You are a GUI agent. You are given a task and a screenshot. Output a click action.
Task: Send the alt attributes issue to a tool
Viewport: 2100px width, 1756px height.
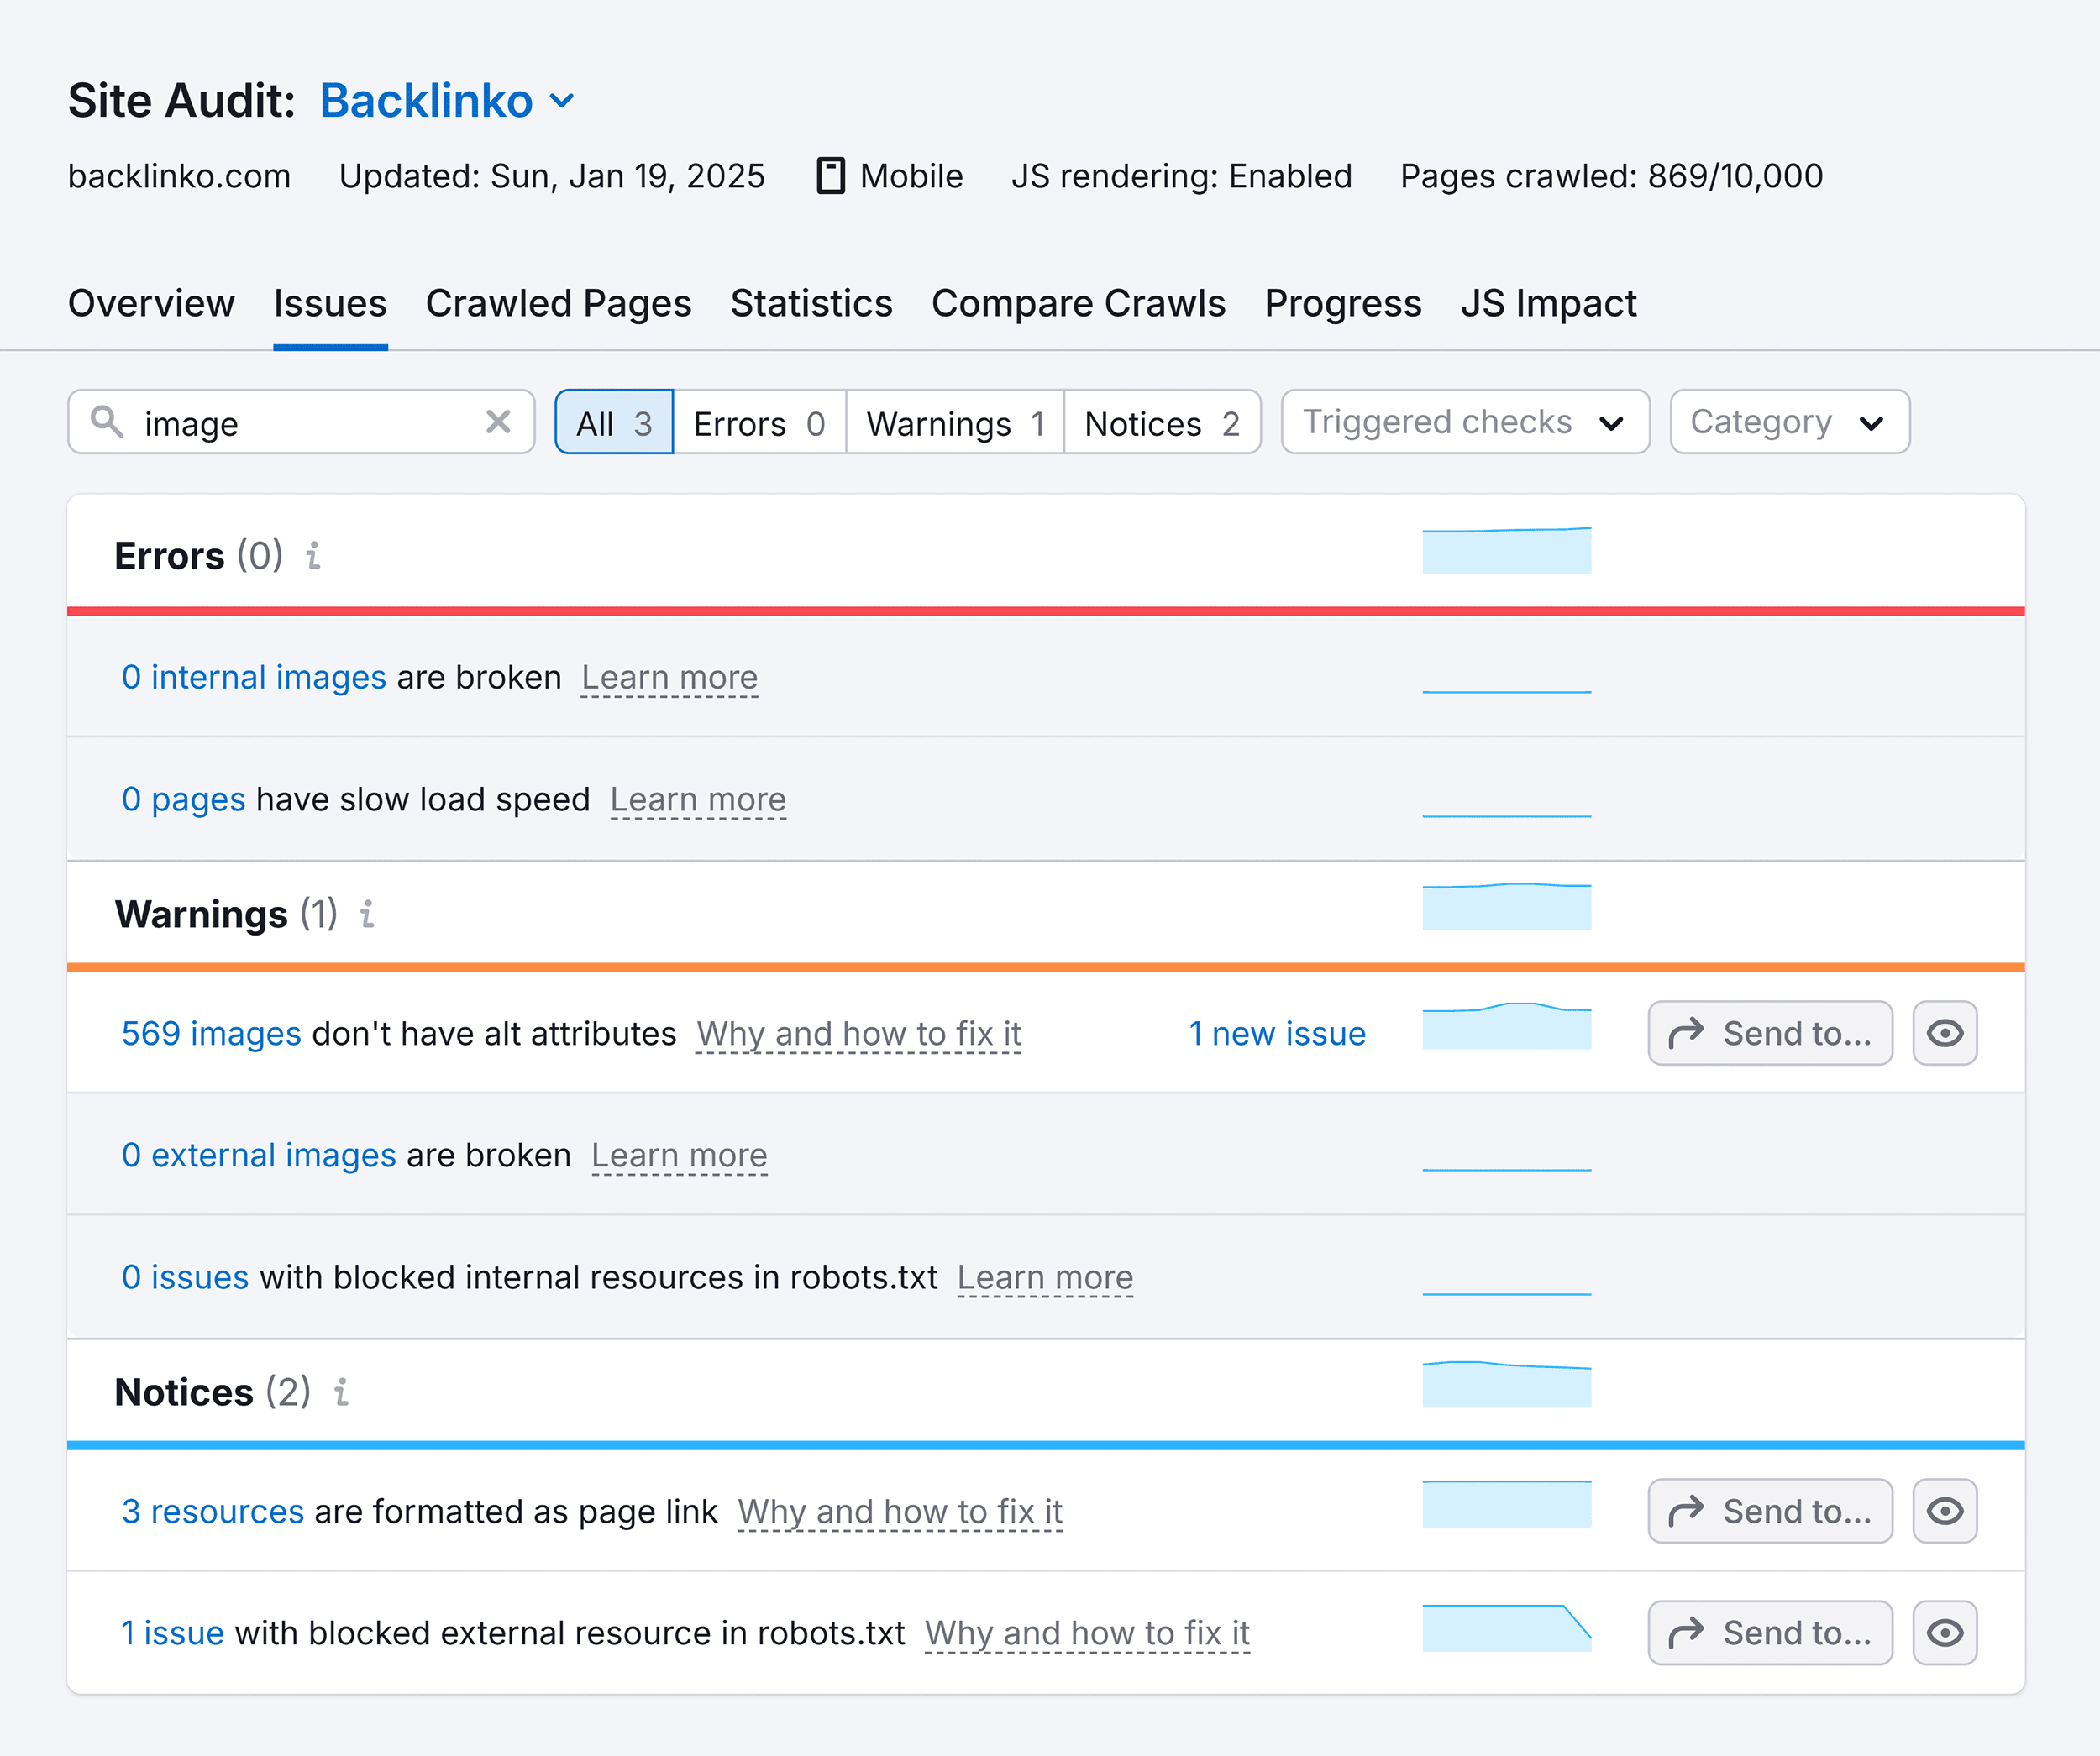click(1770, 1033)
